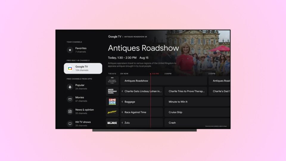This screenshot has height=161, width=286.
Task: Open the Popular flame icon
Action: (70, 87)
